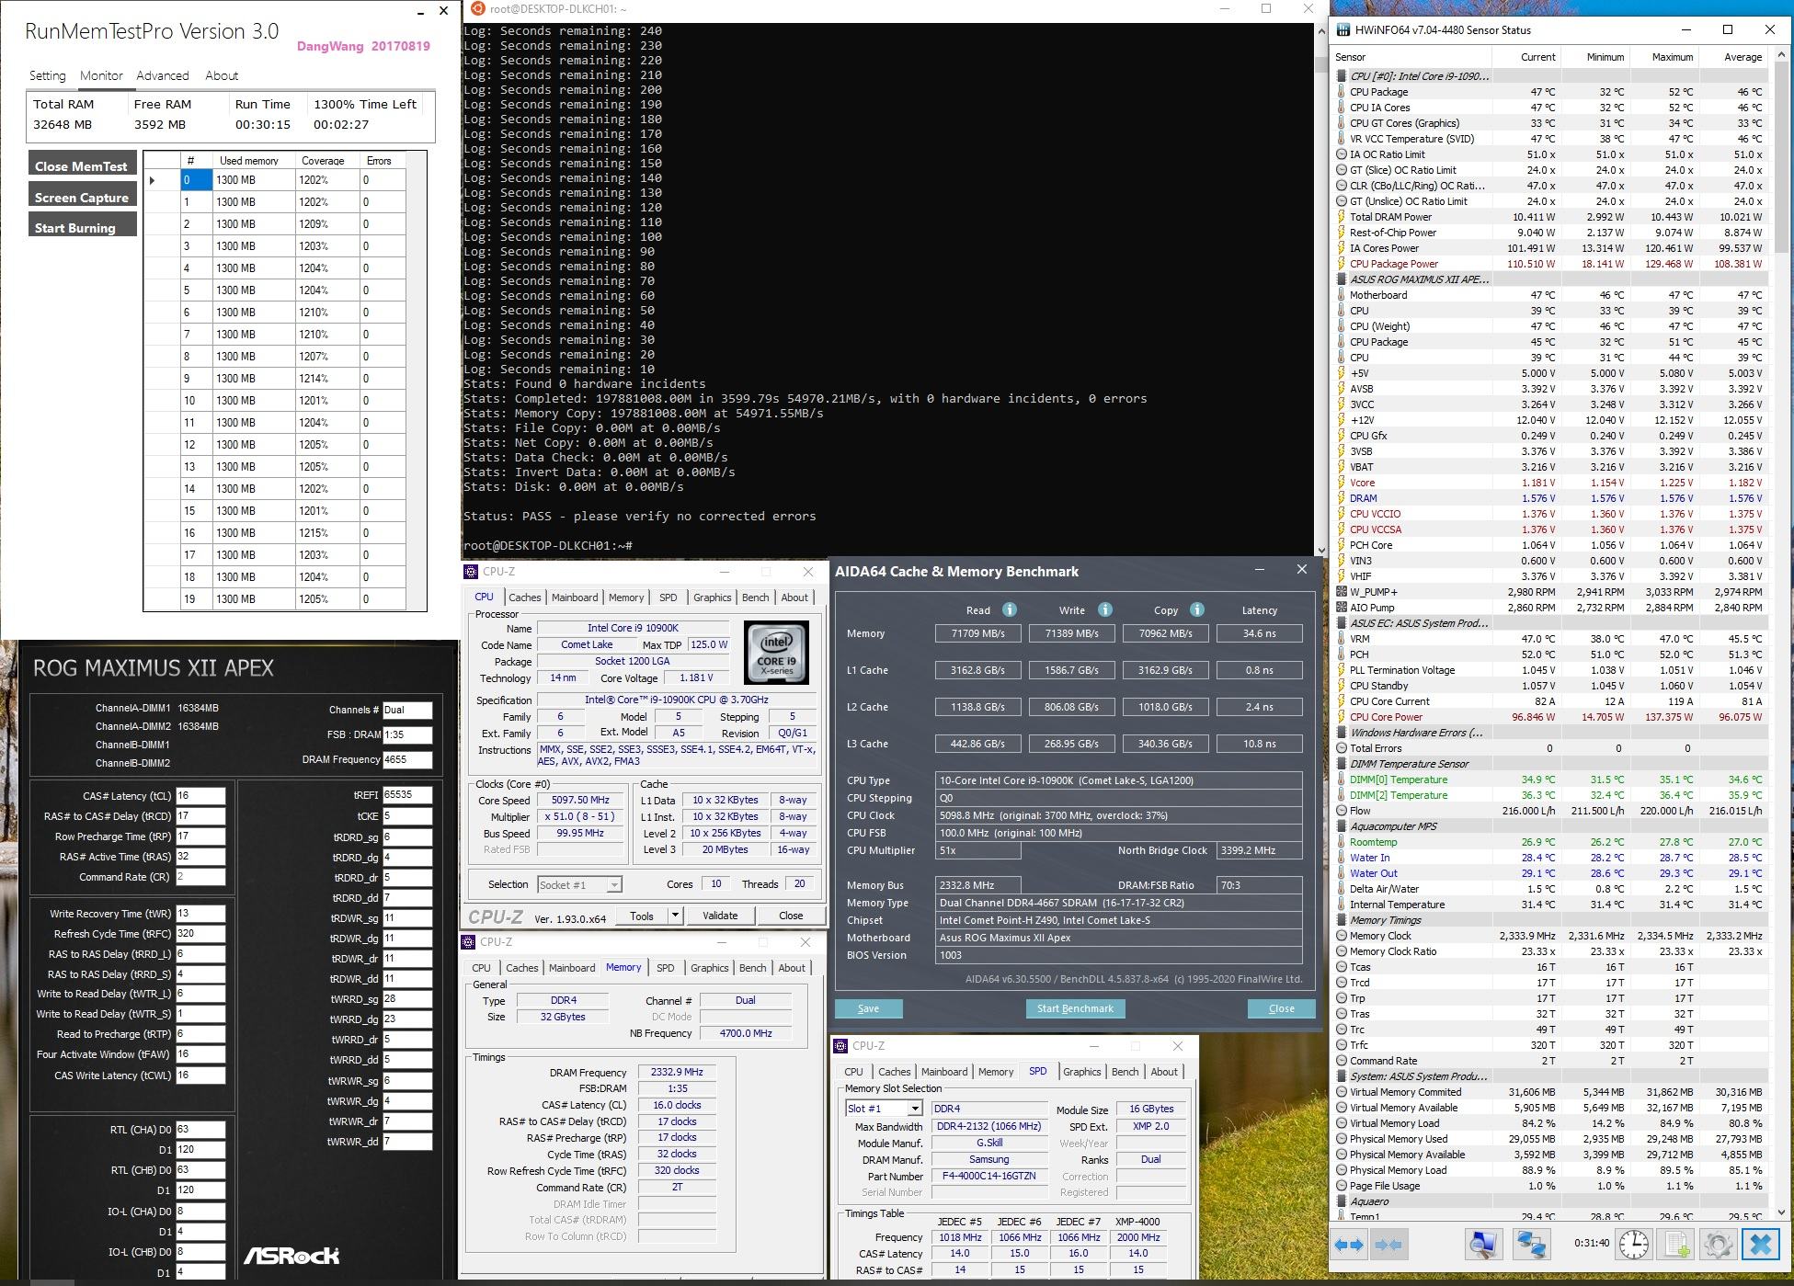Open About tab in RunMemTestPro
Viewport: 1794px width, 1286px height.
coord(222,75)
